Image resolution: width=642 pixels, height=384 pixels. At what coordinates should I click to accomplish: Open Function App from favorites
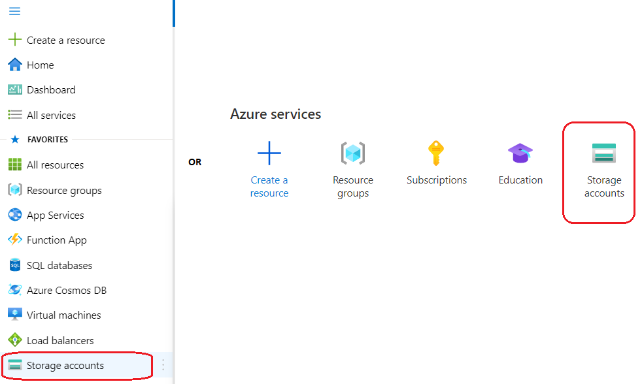(x=56, y=240)
